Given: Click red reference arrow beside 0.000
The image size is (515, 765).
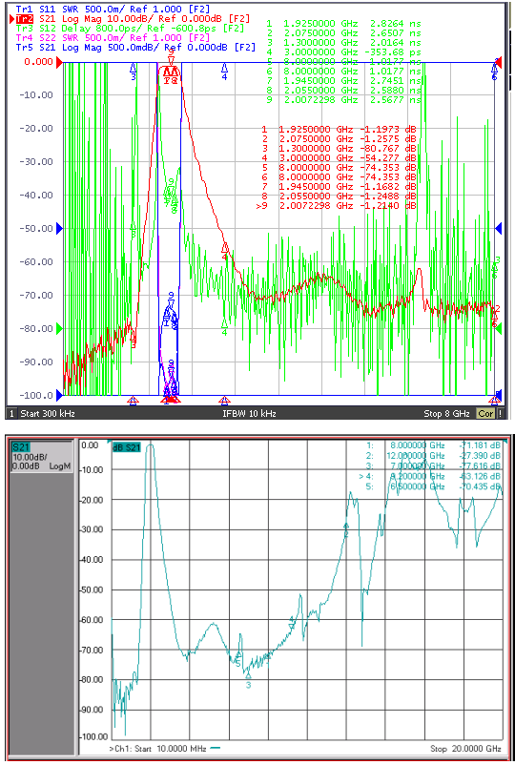Looking at the screenshot, I should [59, 62].
